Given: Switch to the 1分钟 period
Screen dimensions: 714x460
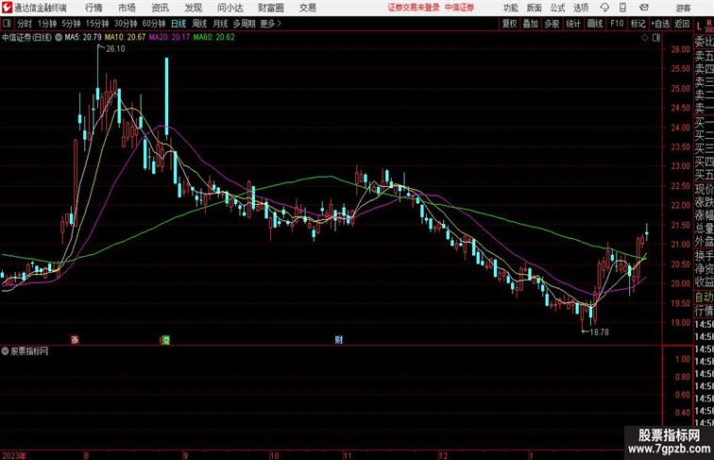Looking at the screenshot, I should pyautogui.click(x=47, y=24).
